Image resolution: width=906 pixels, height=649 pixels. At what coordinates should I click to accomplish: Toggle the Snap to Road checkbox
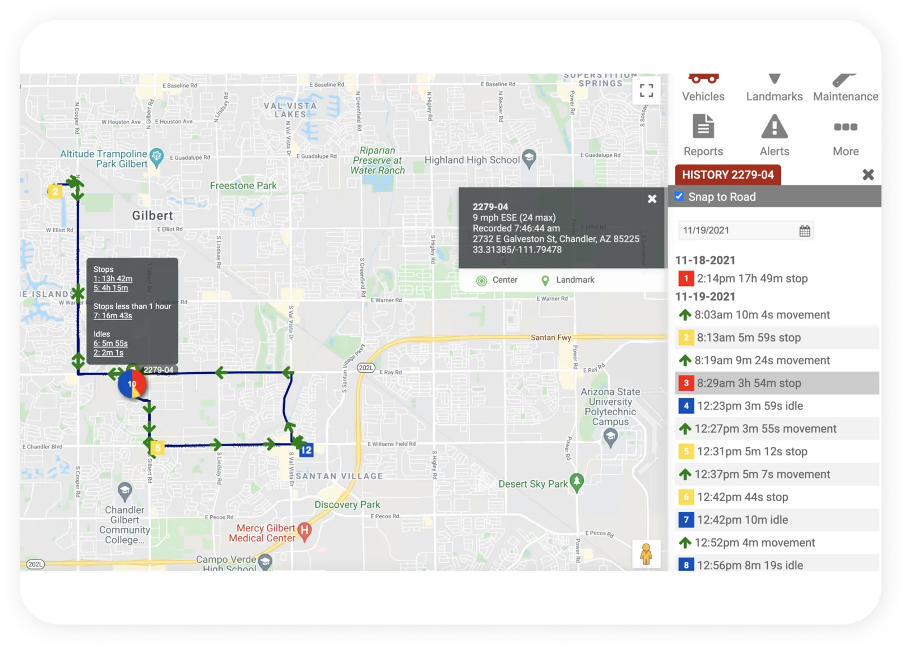pos(679,197)
